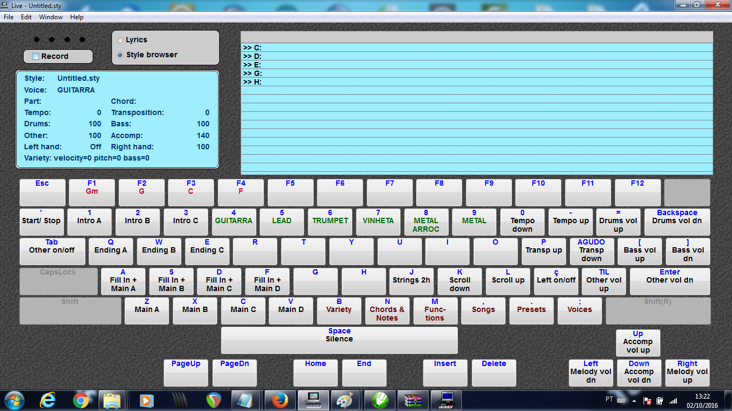Open Google Chrome from the taskbar
Screen dimensions: 732x411
click(81, 400)
